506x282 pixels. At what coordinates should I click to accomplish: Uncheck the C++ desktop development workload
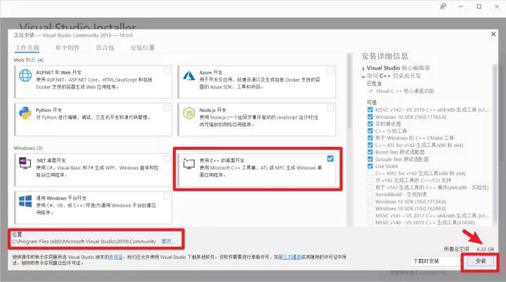click(330, 159)
